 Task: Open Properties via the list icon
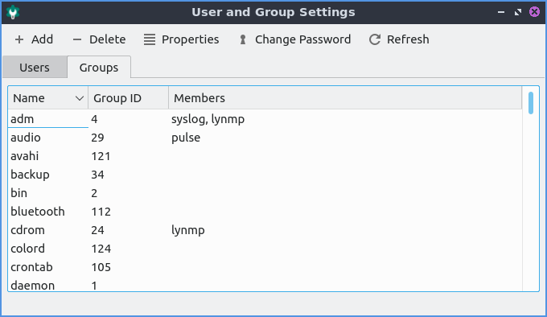[150, 39]
